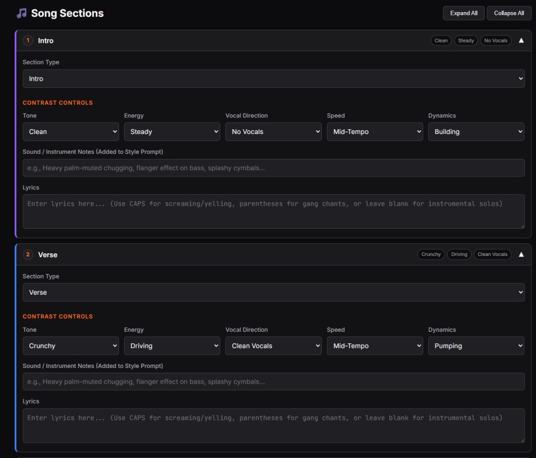The image size is (536, 458).
Task: Click into the Intro Lyrics text area
Action: 273,211
